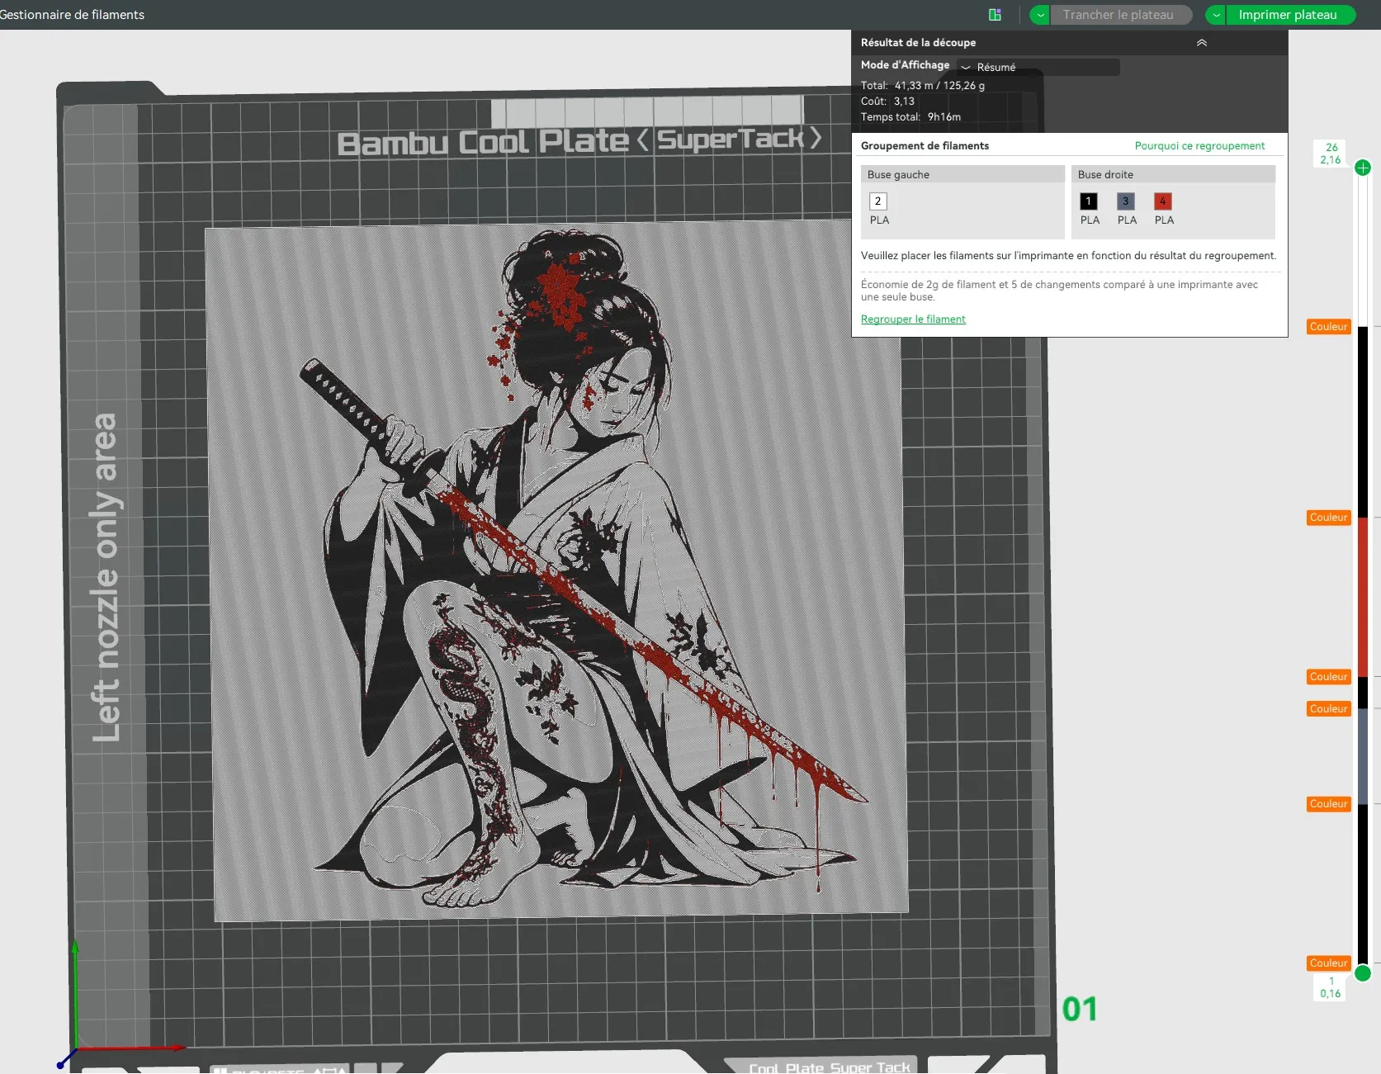Click the Temps total value 9h16m
The image size is (1381, 1074).
[x=944, y=117]
